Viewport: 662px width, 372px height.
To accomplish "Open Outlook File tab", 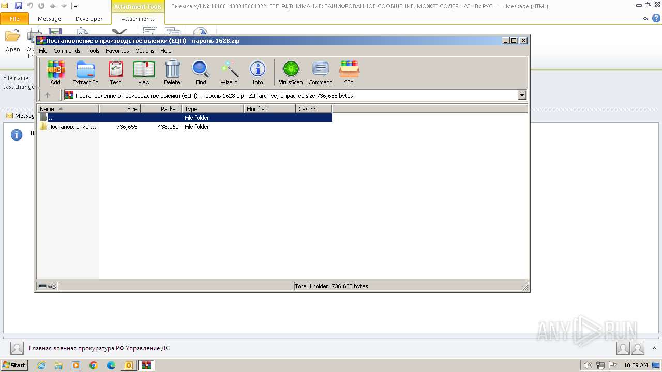I will (x=14, y=19).
